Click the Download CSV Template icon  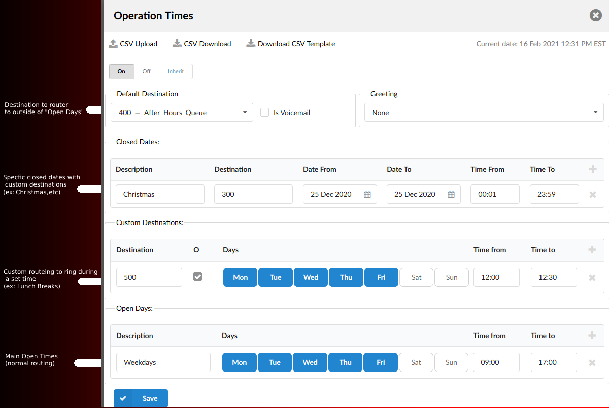click(251, 44)
